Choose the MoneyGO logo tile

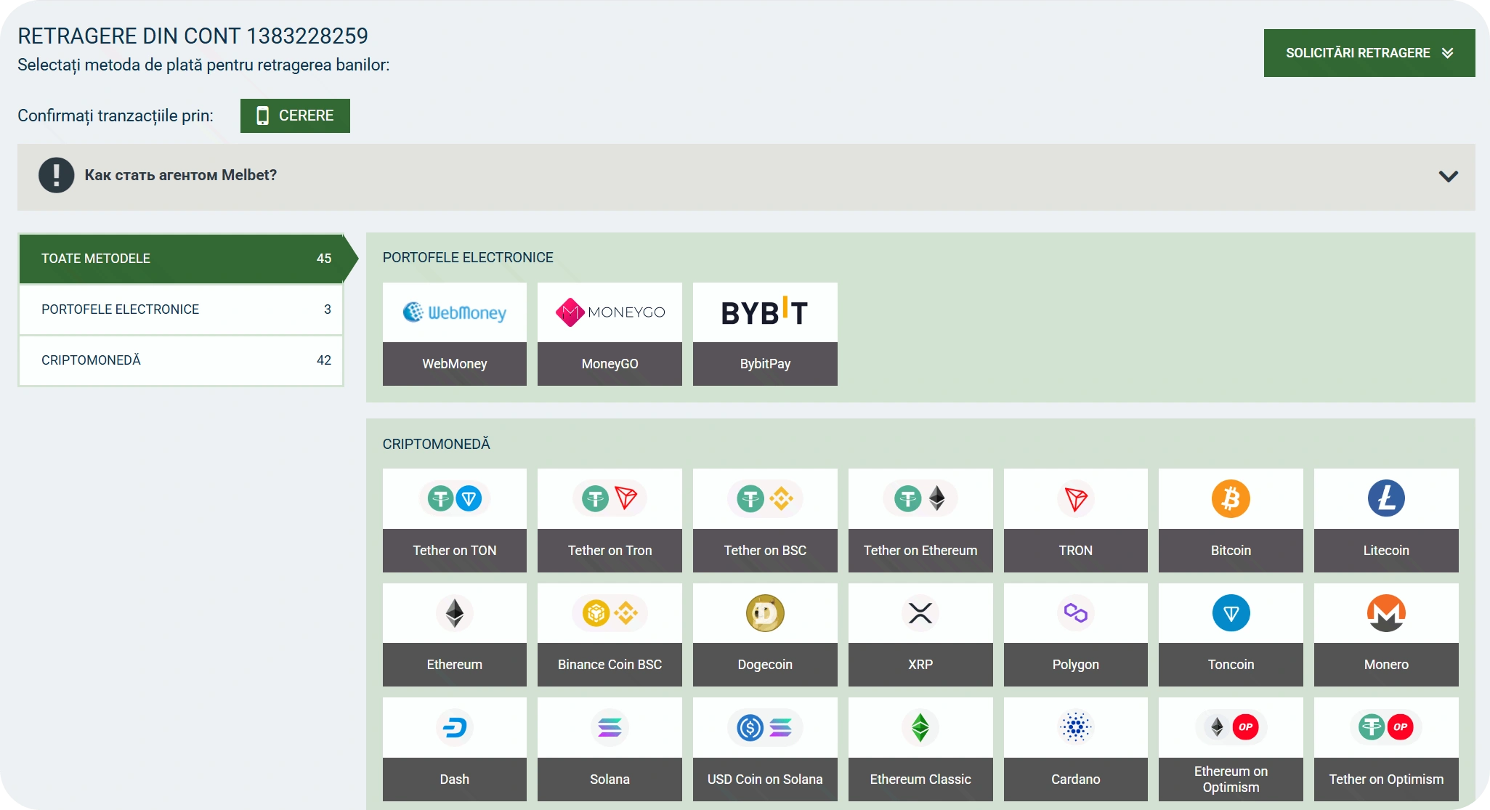(610, 312)
